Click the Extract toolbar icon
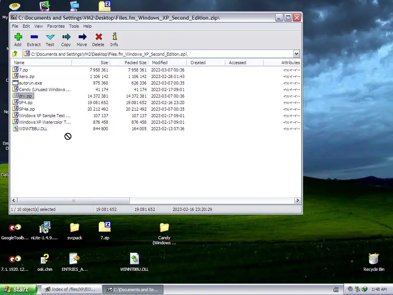393x295 pixels. [x=34, y=37]
